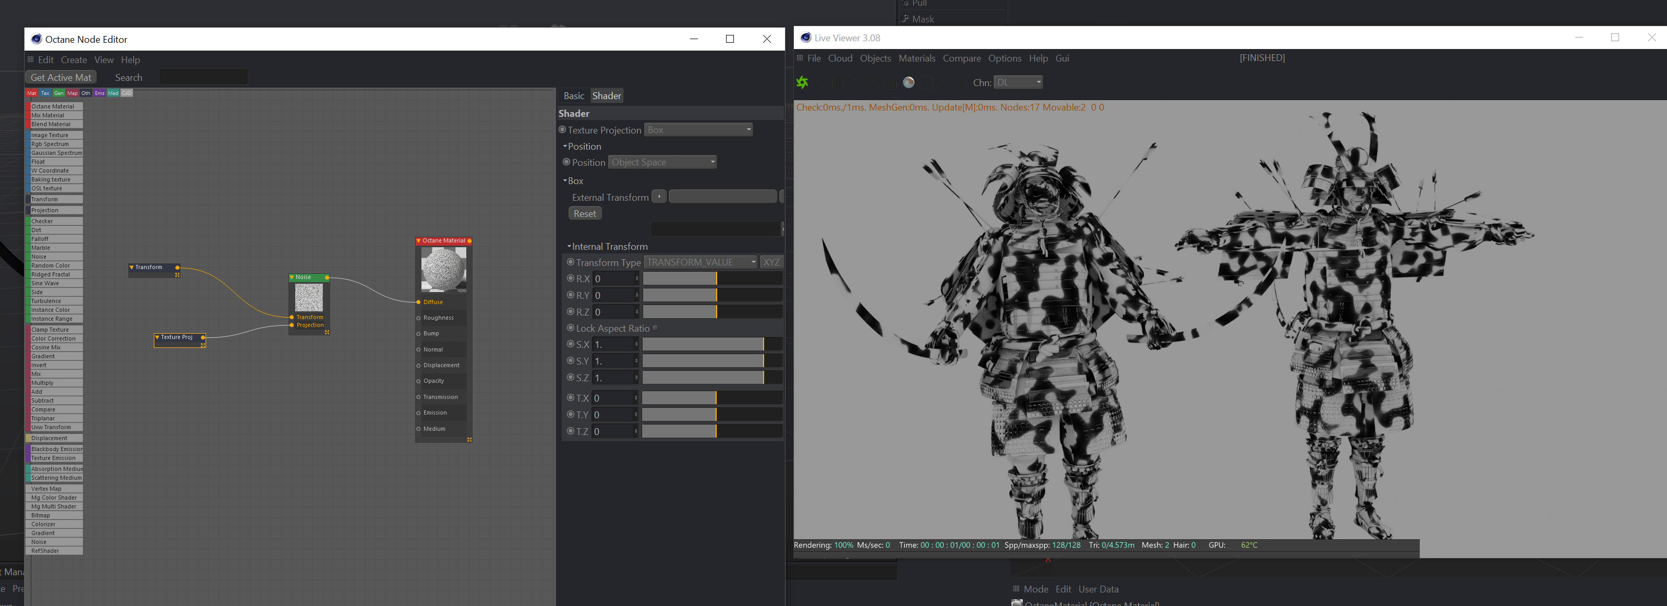Click the Octane Material preview sphere thumbnail
Image resolution: width=1667 pixels, height=606 pixels.
pos(443,270)
